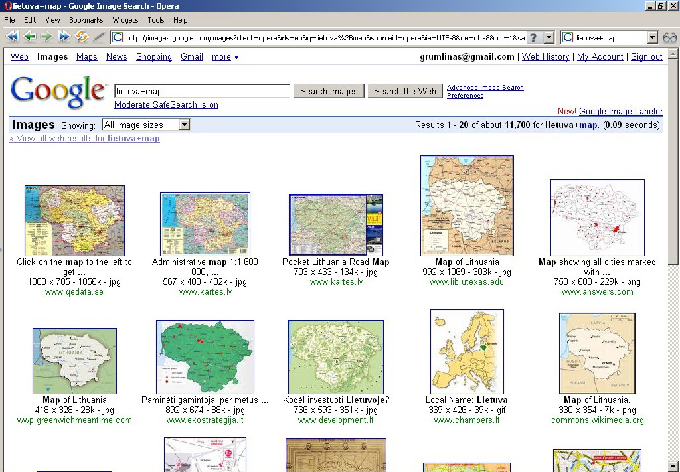Screen dimensions: 680x472
Task: Open the address bar history dropdown
Action: (549, 38)
